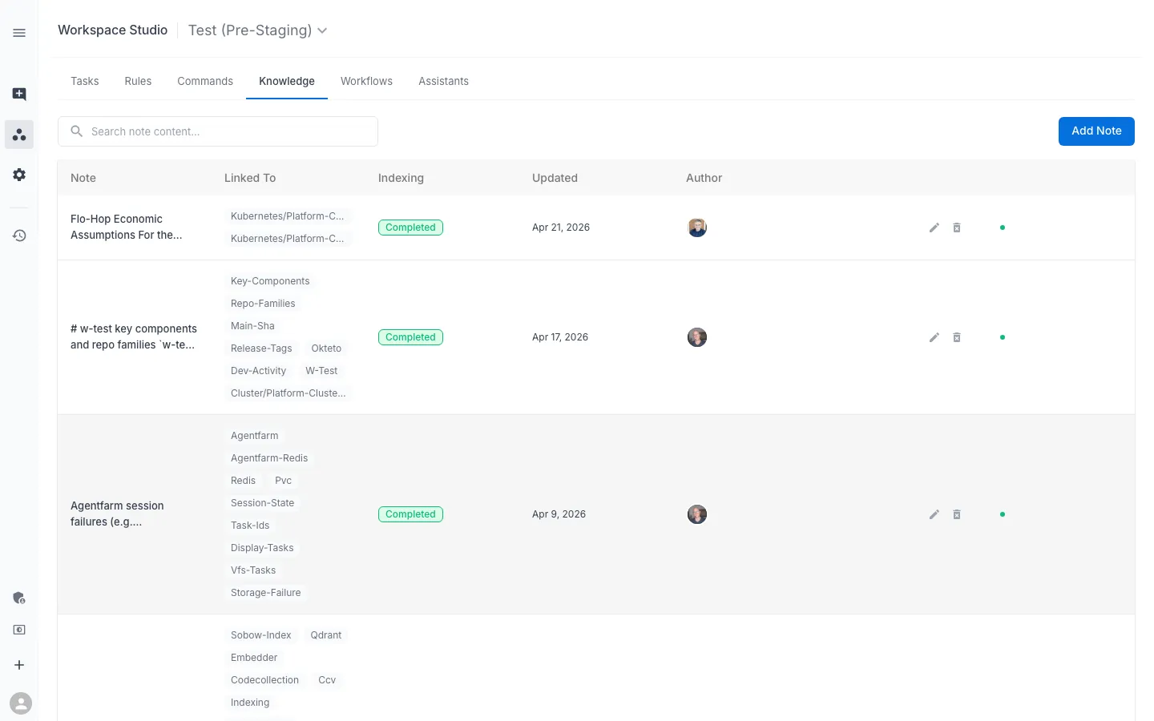
Task: Click the Add Note button
Action: click(1096, 131)
